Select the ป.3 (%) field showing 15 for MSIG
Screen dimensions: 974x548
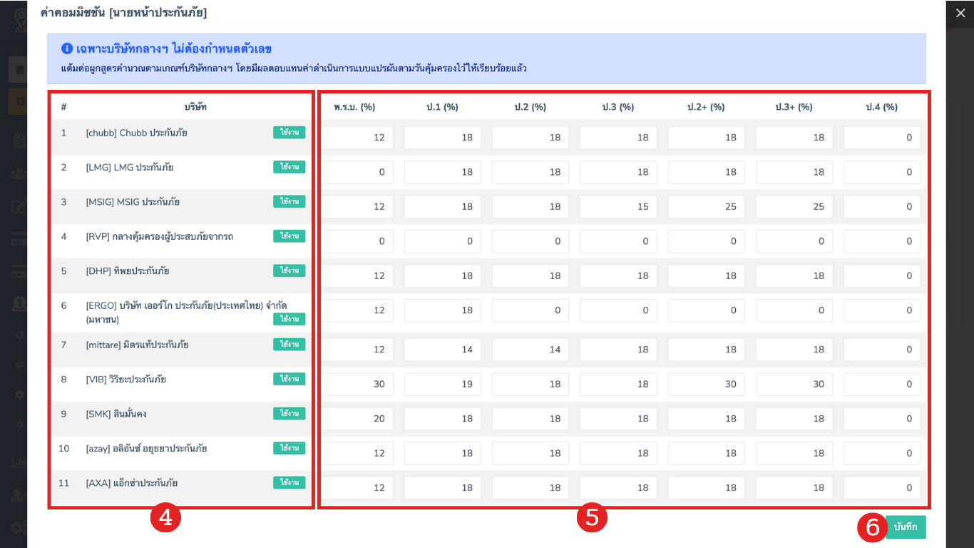tap(618, 207)
